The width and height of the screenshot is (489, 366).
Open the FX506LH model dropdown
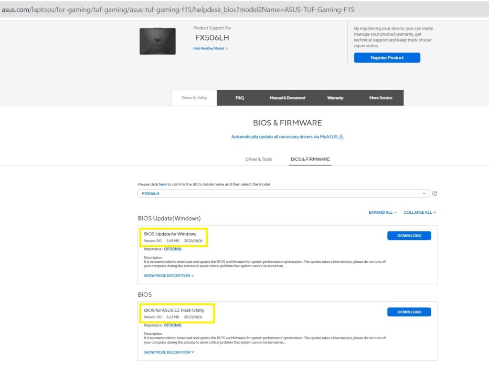pyautogui.click(x=284, y=194)
